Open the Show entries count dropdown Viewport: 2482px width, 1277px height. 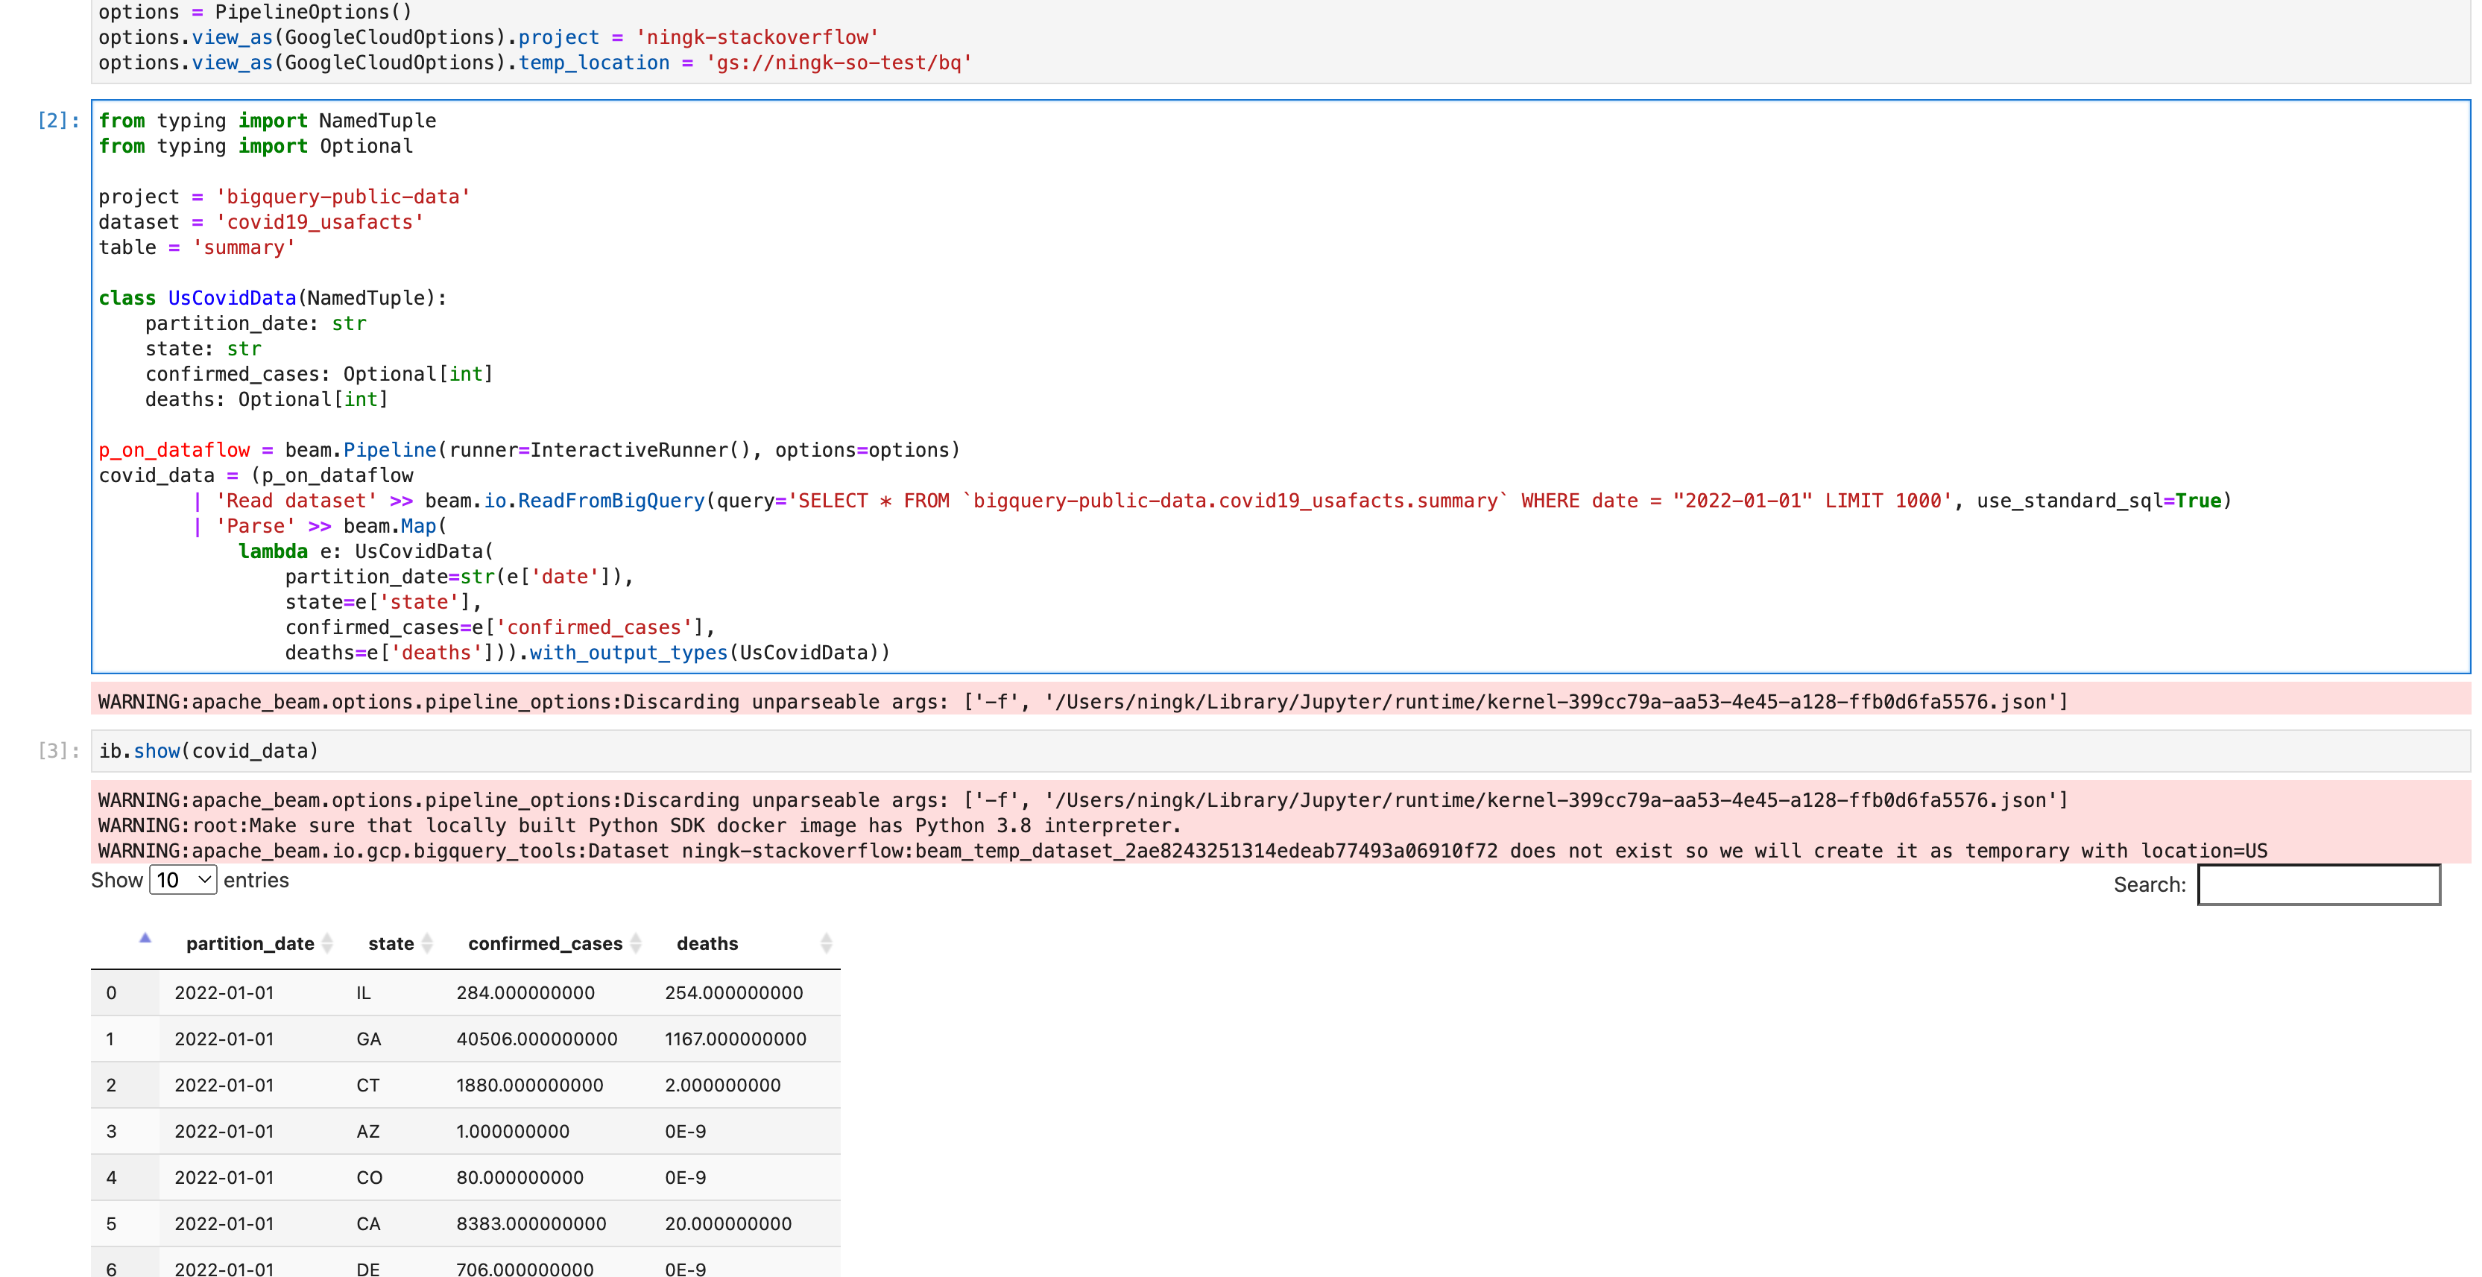pyautogui.click(x=183, y=880)
